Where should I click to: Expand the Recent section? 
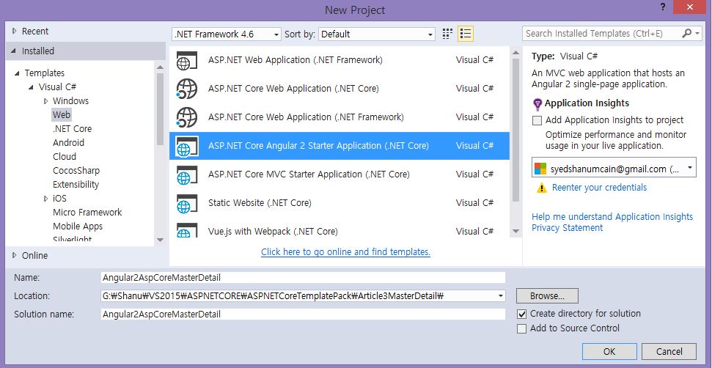(15, 32)
